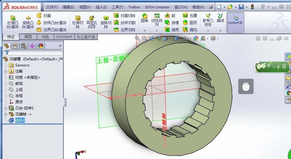Click the Fillet (圆角) tool
The width and height of the screenshot is (291, 159).
[x=144, y=18]
